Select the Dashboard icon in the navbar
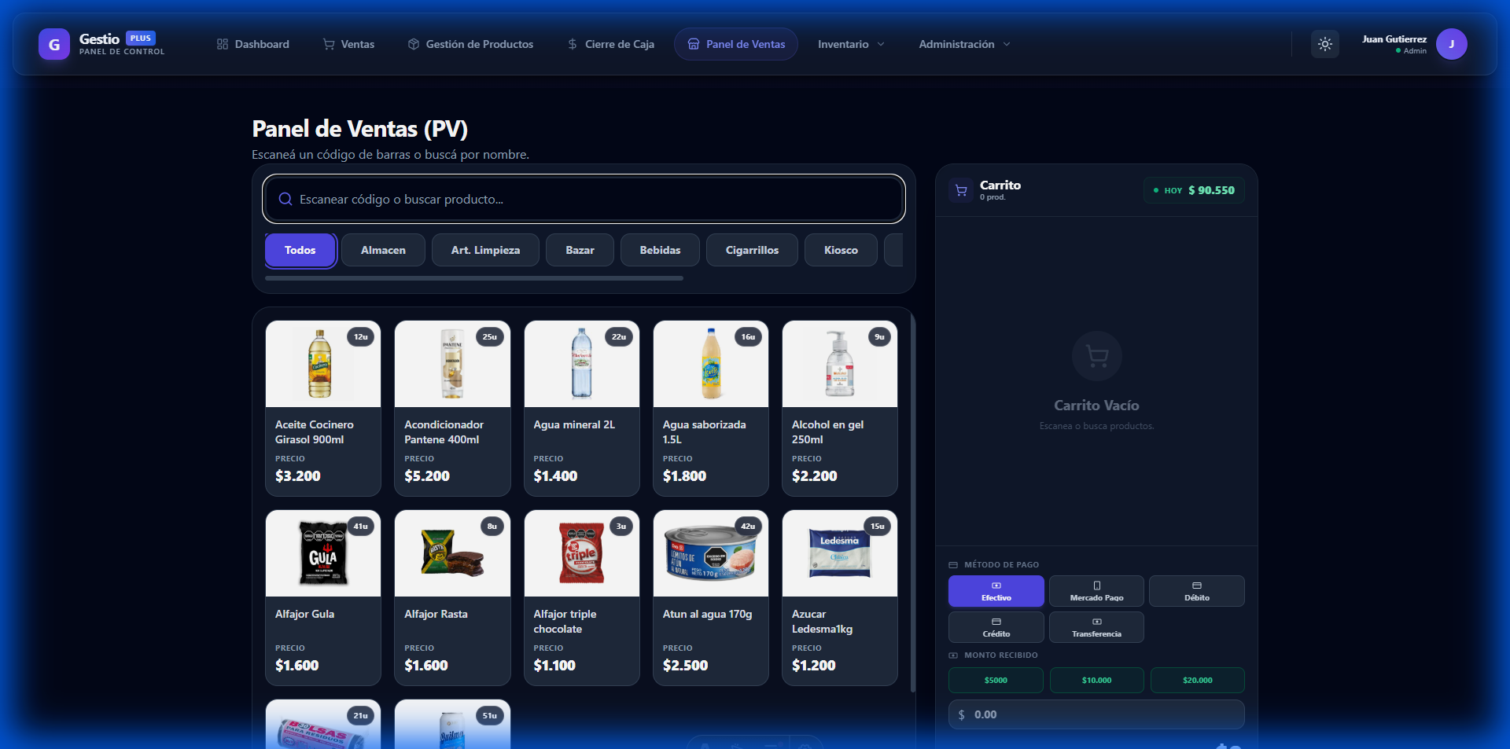 [221, 44]
